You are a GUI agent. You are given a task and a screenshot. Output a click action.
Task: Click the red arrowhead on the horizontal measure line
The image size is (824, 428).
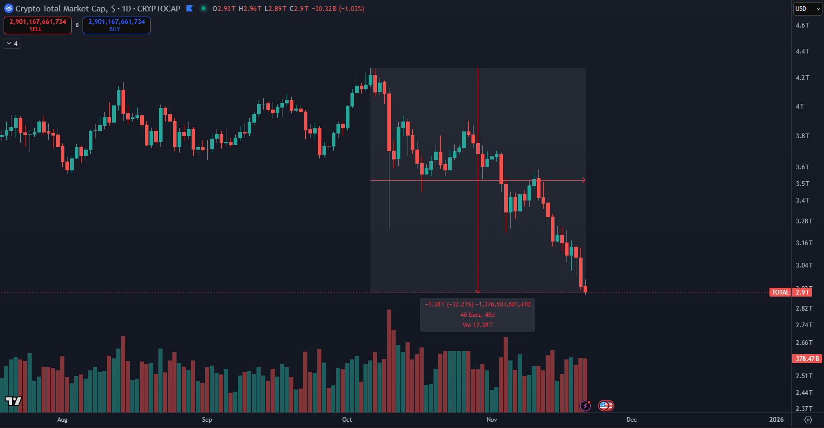[584, 180]
